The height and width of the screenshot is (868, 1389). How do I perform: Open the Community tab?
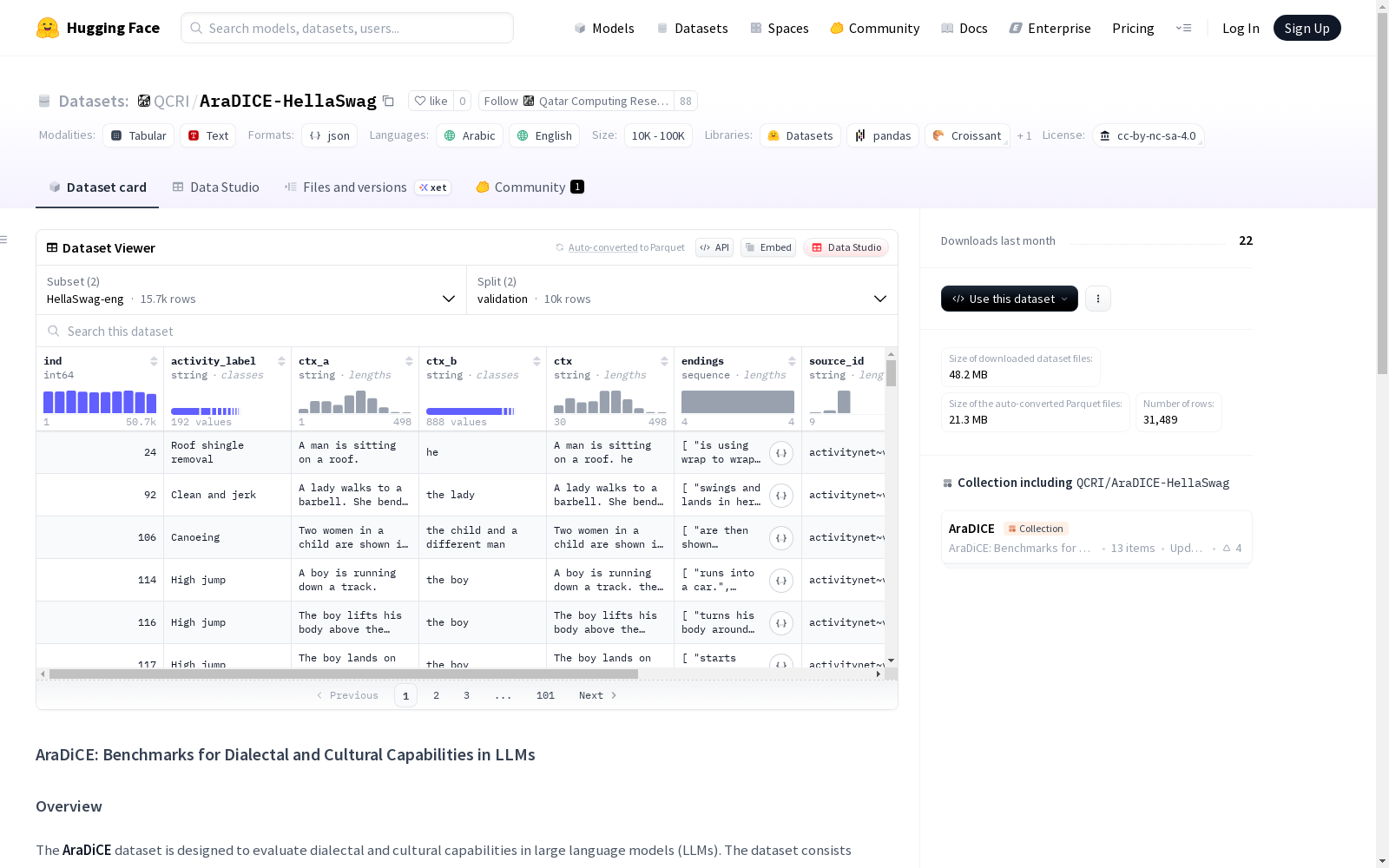pyautogui.click(x=530, y=187)
